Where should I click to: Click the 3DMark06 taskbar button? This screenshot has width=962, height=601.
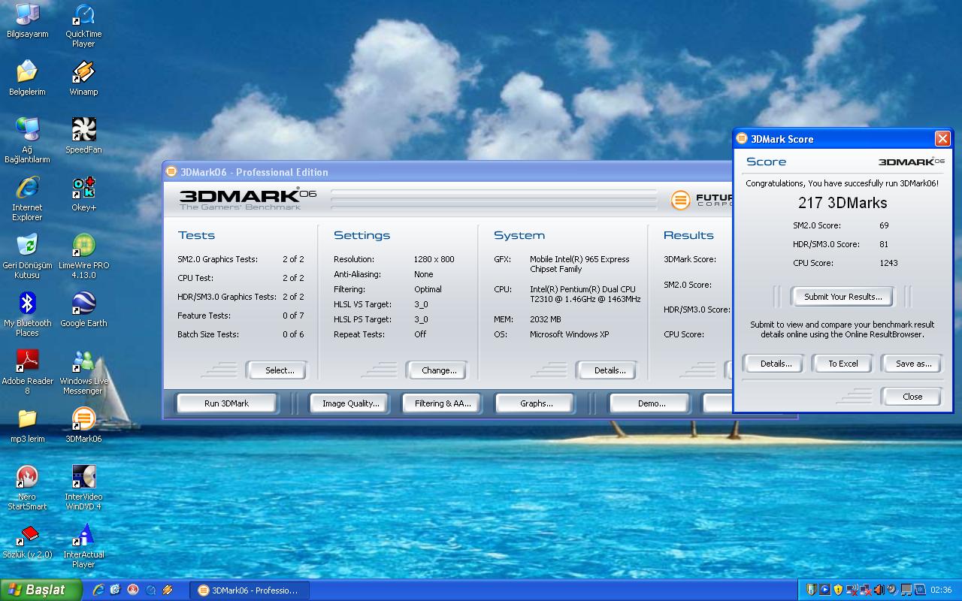[x=248, y=590]
